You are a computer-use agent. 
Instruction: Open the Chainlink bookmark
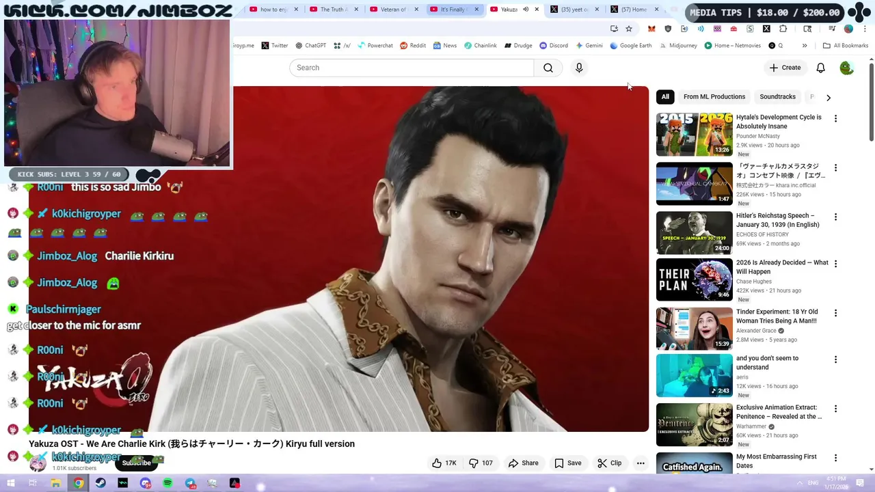click(481, 46)
